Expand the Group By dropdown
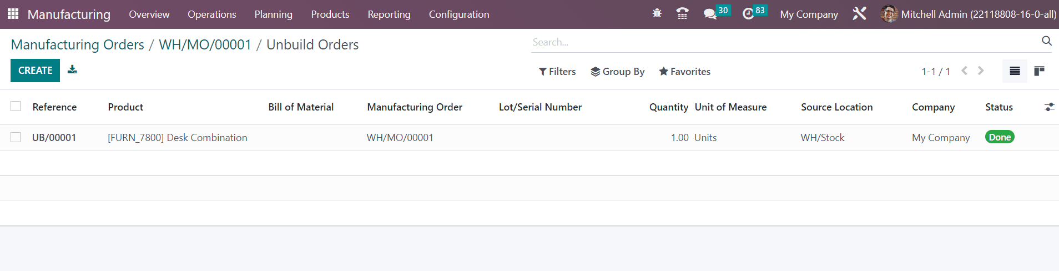The image size is (1059, 271). 618,72
